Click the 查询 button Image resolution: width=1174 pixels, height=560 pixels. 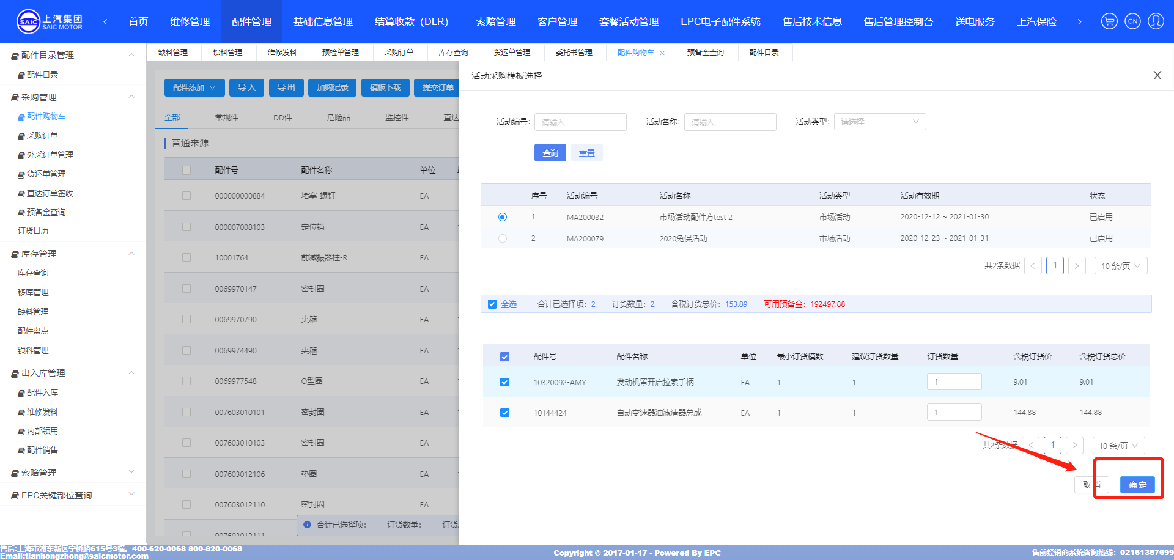[x=550, y=153]
